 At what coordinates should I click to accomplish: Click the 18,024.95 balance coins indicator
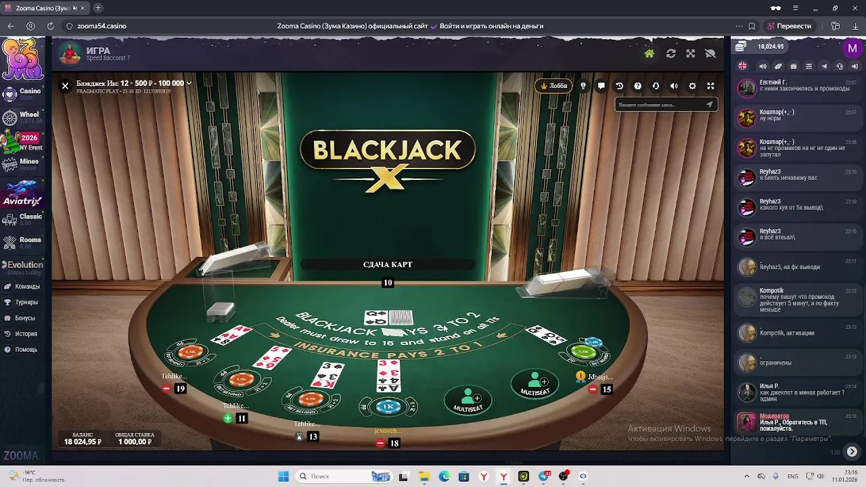coord(760,47)
